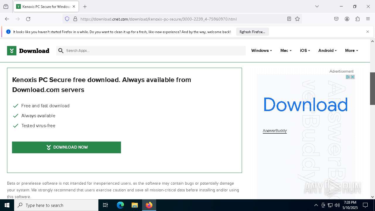Viewport: 375px width, 211px height.
Task: Open a new browser tab
Action: (x=85, y=6)
